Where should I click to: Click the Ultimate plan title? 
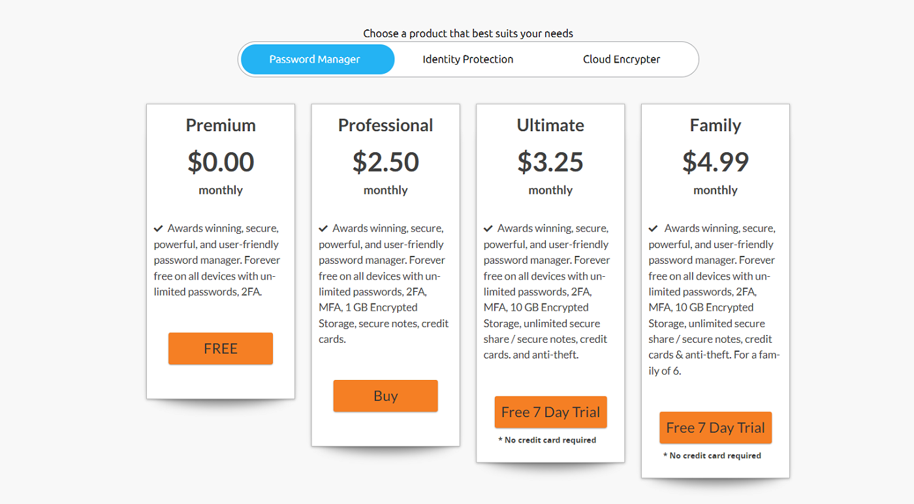[550, 125]
